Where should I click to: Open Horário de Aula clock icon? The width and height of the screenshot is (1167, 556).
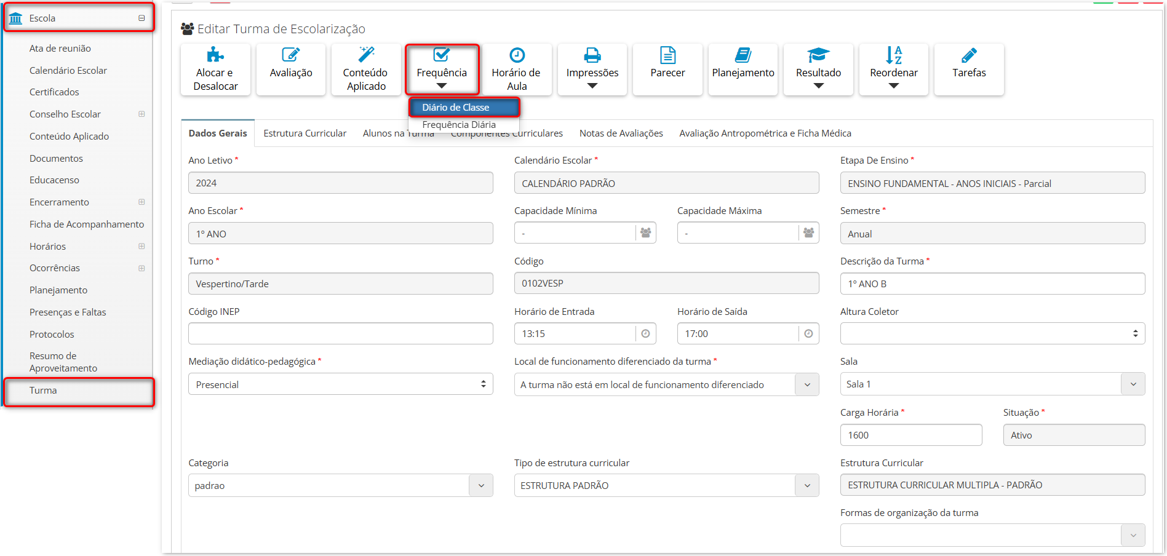click(517, 55)
